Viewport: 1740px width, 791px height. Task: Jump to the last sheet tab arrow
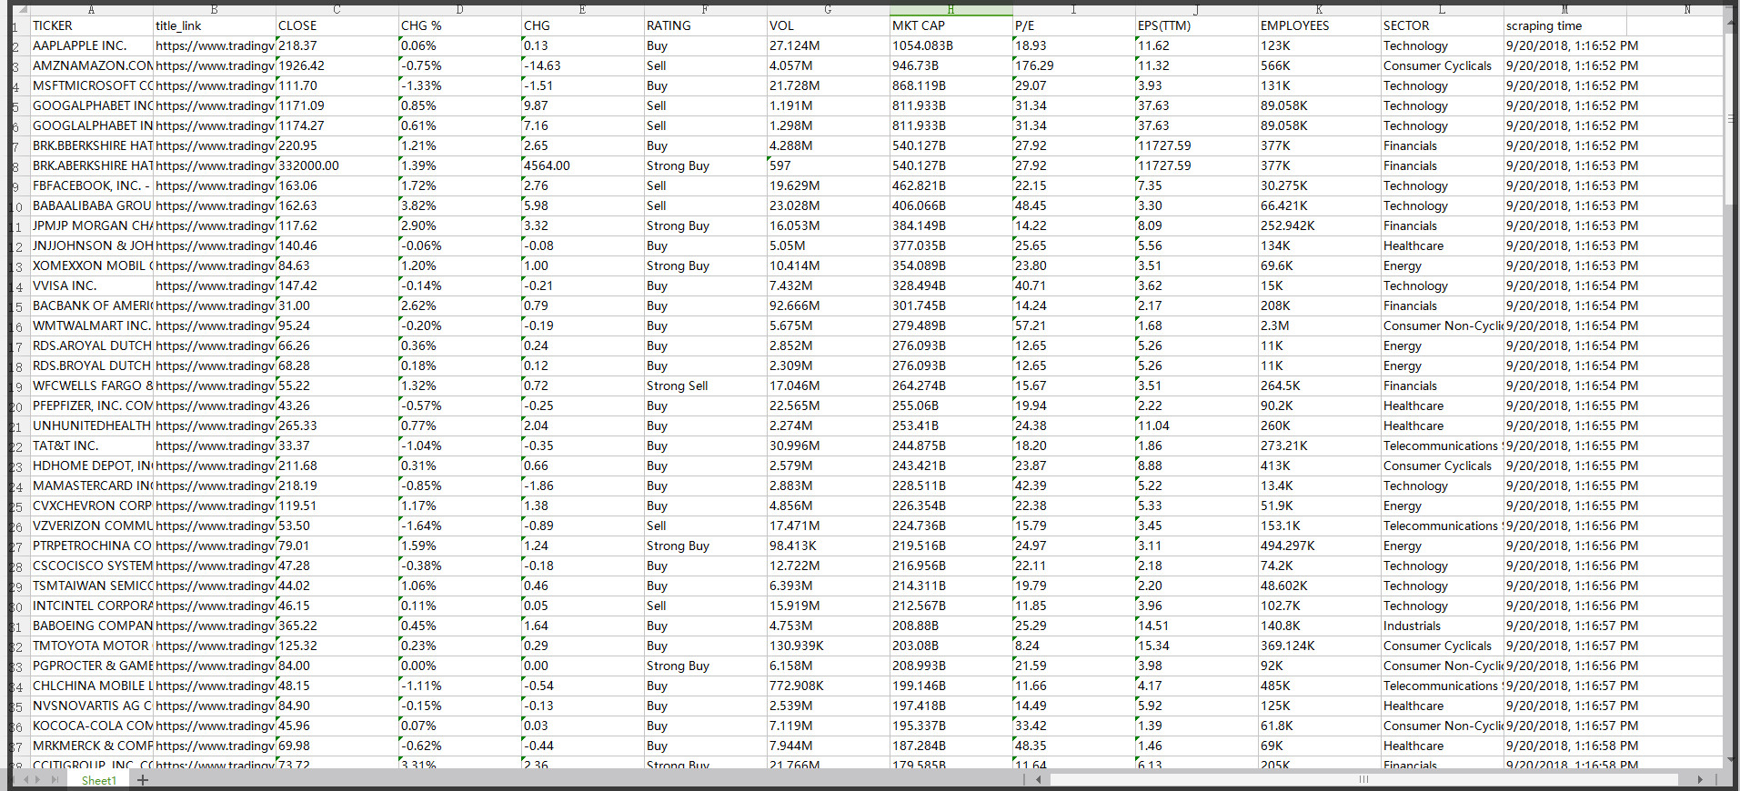[55, 780]
